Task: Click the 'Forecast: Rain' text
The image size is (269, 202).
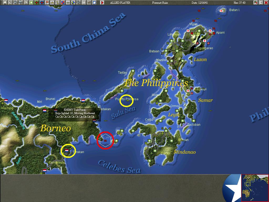Action: pos(160,3)
